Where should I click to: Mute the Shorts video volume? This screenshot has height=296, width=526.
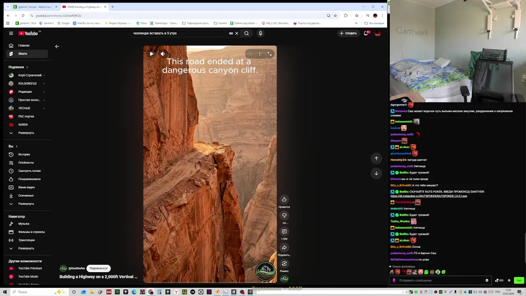163,54
